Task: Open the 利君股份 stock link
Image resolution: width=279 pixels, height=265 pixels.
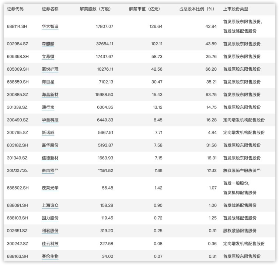Action: (50, 231)
